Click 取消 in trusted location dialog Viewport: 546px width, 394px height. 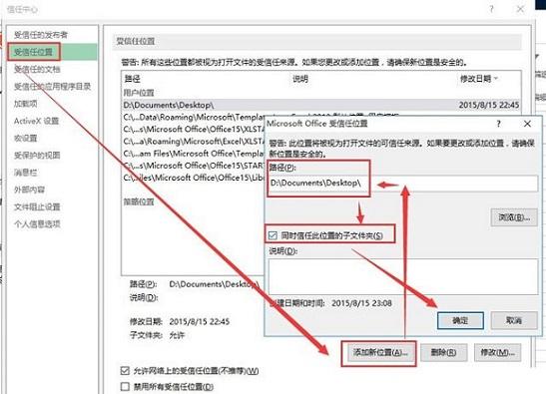click(x=514, y=320)
